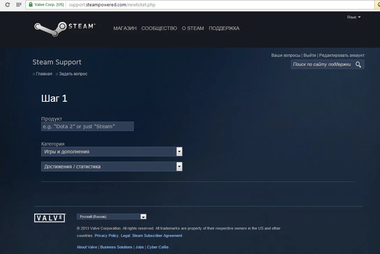Click the Продукт input field
The image size is (380, 254).
(x=87, y=126)
